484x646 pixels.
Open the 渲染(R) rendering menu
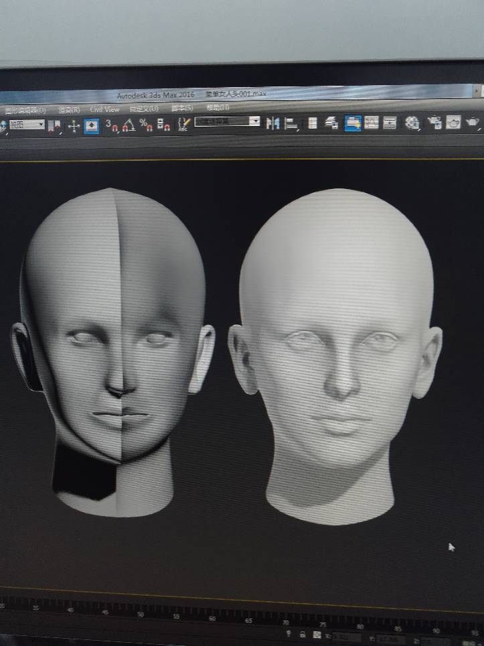[68, 110]
